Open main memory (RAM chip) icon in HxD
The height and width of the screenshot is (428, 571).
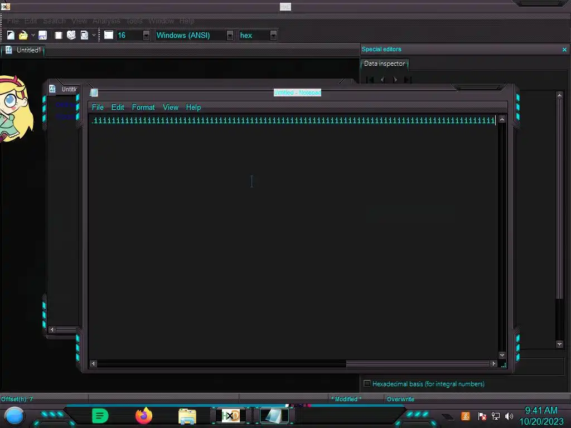pyautogui.click(x=58, y=35)
